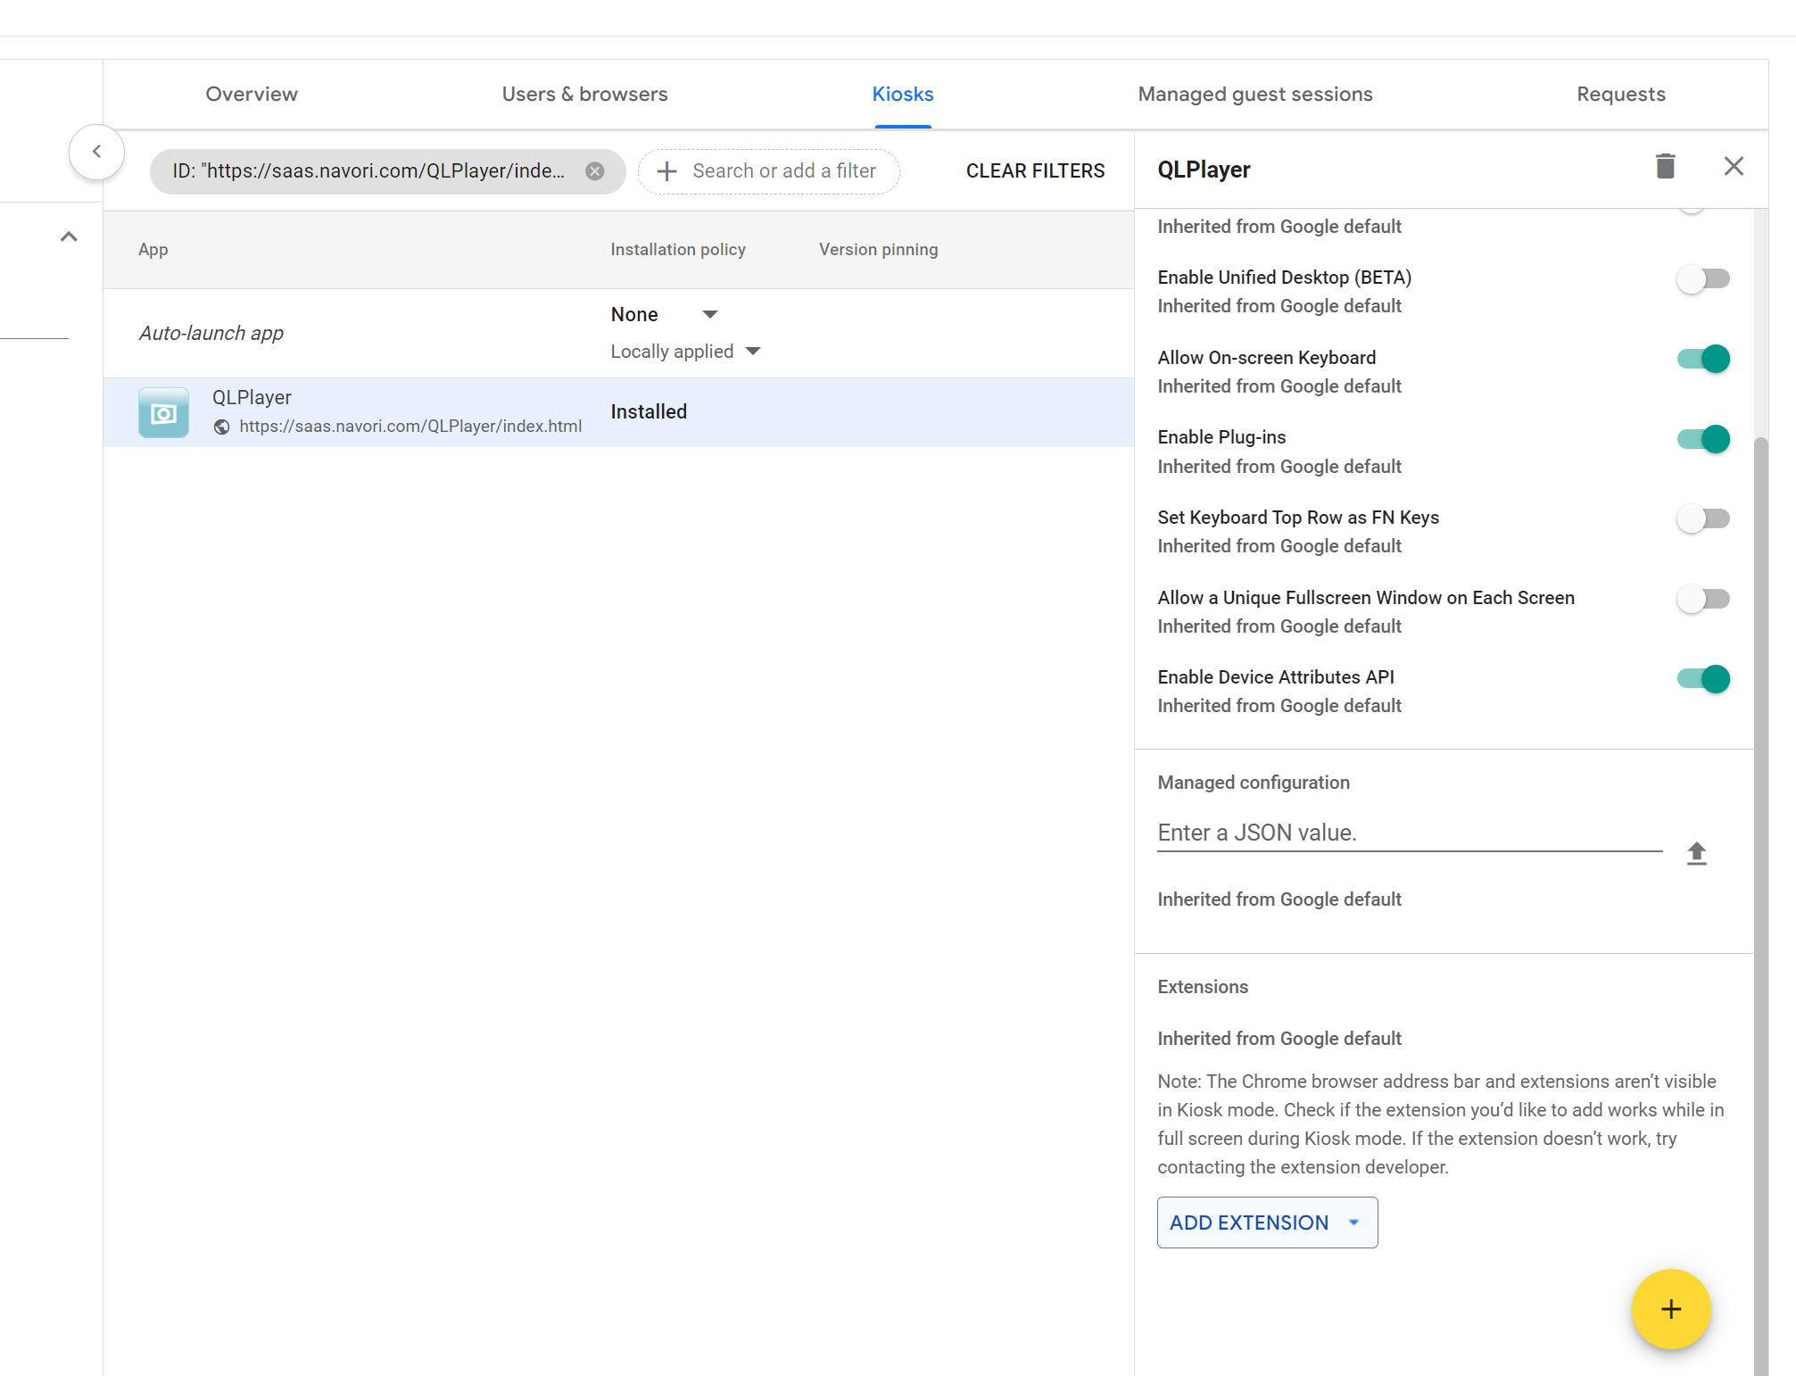Viewport: 1796px width, 1376px height.
Task: Open the Managed guest sessions tab
Action: click(1255, 95)
